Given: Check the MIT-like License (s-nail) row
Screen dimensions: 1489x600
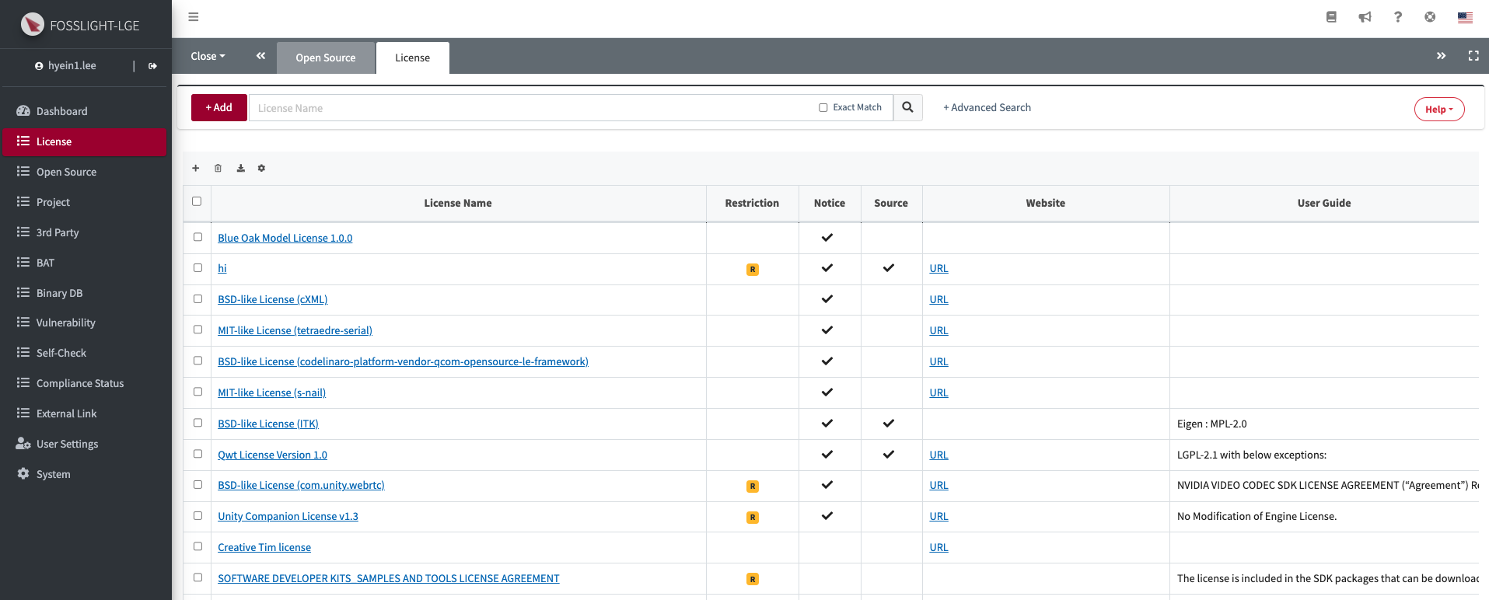Looking at the screenshot, I should coord(197,392).
